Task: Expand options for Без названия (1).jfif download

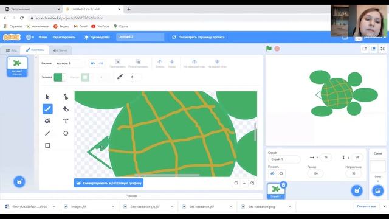Action: tap(172, 207)
